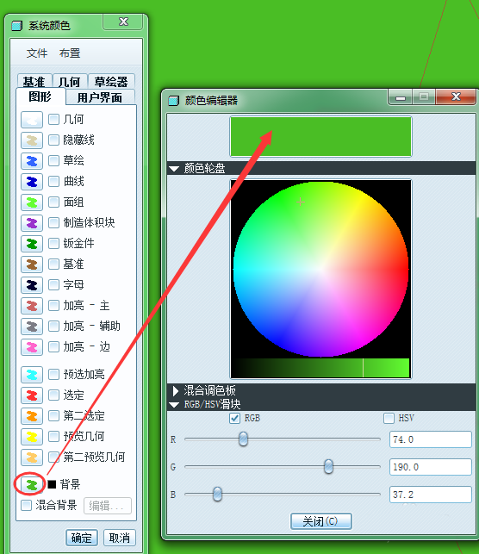Image resolution: width=479 pixels, height=554 pixels.
Task: Open the 布置 menu
Action: (x=70, y=53)
